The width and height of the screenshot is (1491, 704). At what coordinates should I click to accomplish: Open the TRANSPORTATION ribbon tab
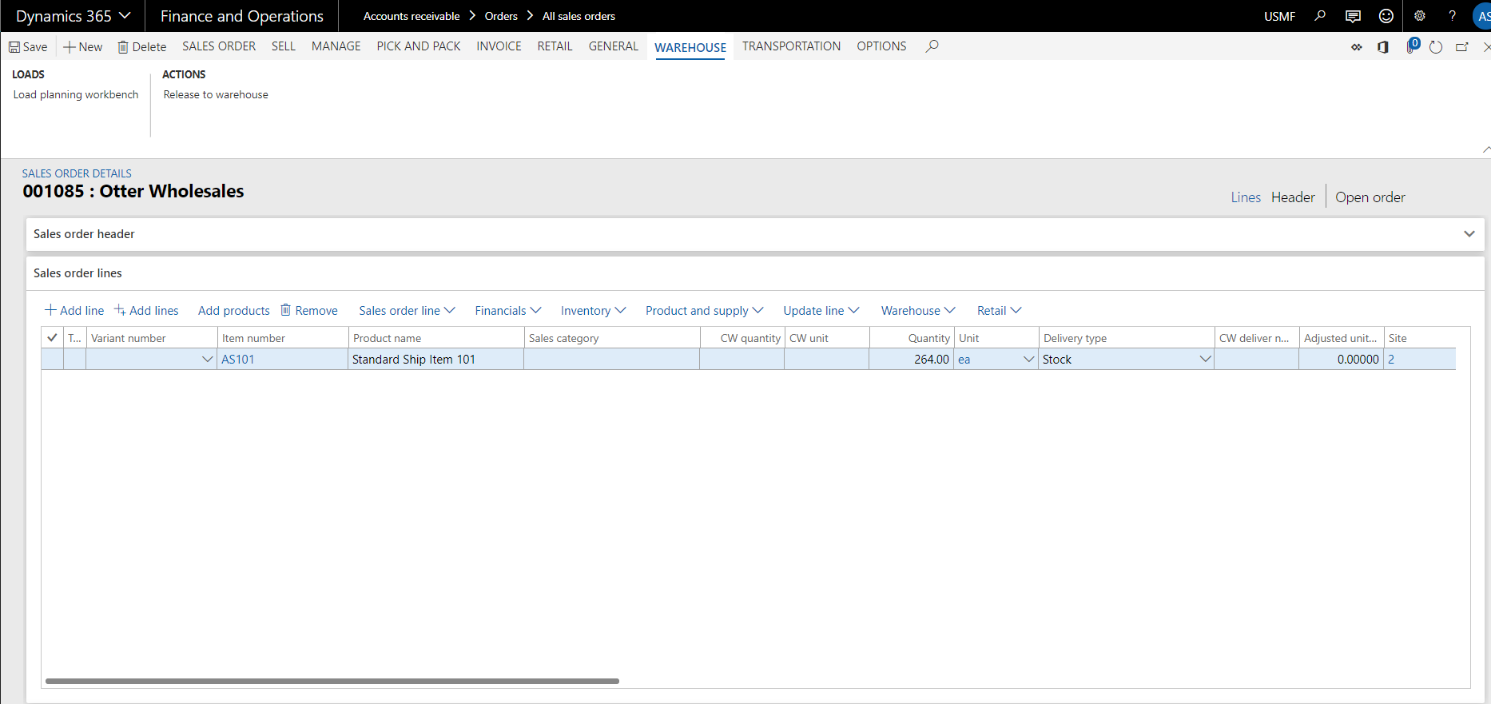(x=791, y=46)
